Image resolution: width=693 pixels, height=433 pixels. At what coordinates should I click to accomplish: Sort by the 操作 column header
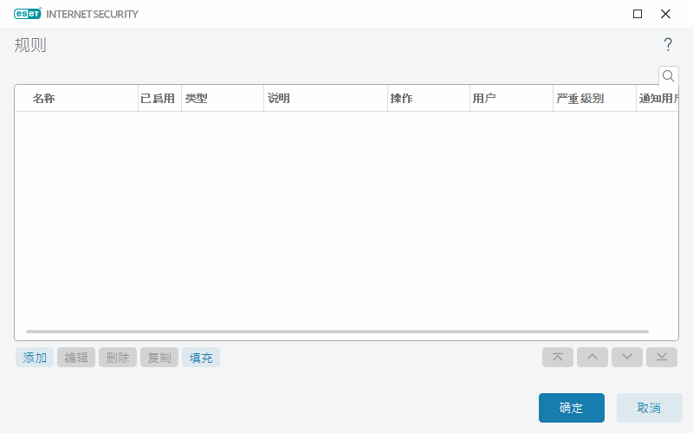pos(428,98)
